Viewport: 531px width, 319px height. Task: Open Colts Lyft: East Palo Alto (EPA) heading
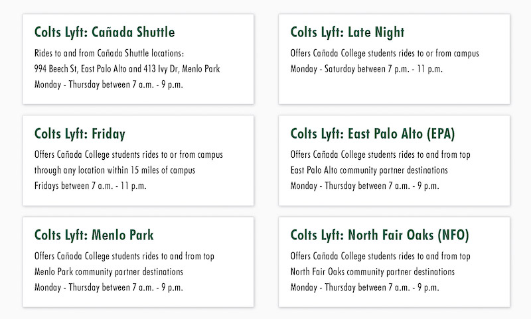372,133
